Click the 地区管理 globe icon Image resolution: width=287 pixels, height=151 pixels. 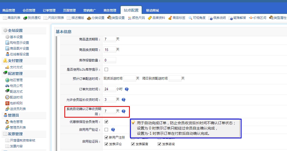(x=7, y=80)
